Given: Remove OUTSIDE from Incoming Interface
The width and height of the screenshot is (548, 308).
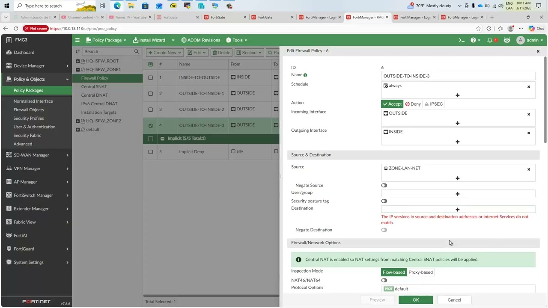Looking at the screenshot, I should [529, 115].
